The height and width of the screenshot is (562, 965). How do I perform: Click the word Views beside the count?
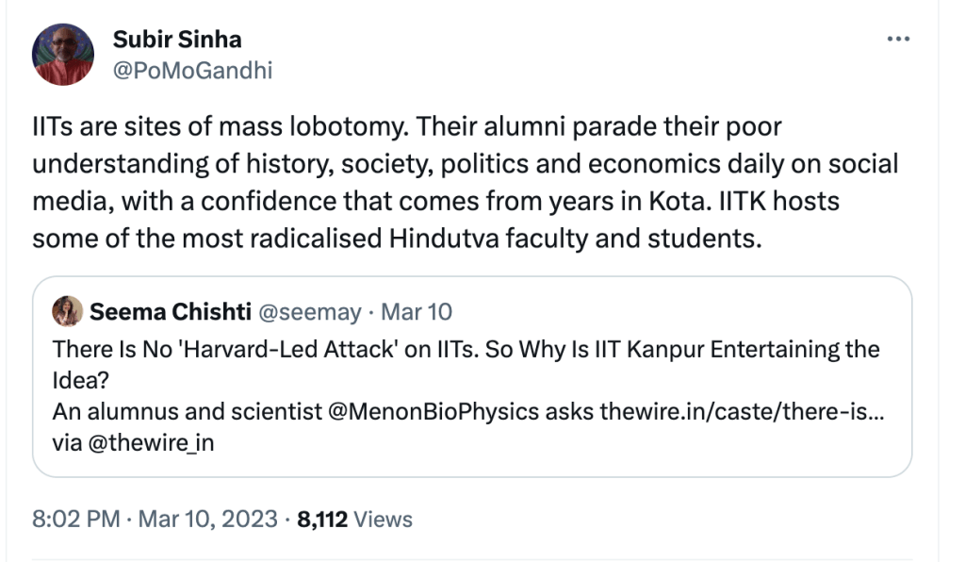click(384, 519)
